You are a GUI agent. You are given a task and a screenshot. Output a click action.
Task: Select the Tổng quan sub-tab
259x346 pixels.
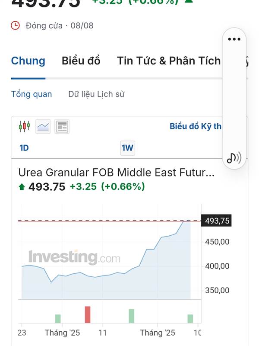[x=32, y=94]
